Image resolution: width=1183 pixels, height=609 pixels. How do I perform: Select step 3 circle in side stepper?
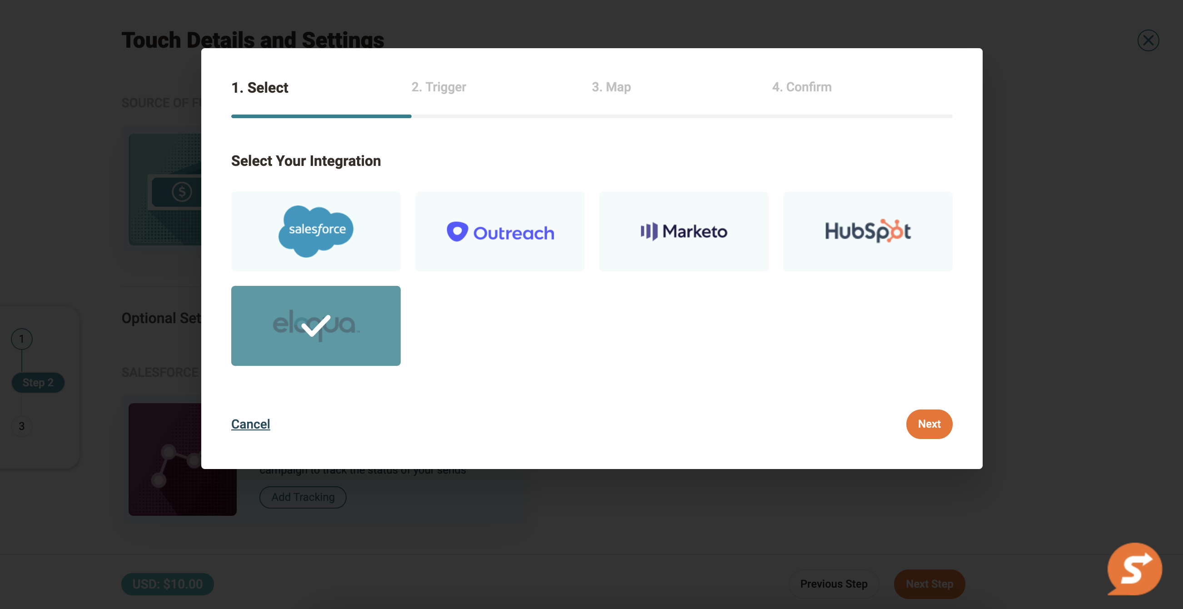(21, 426)
